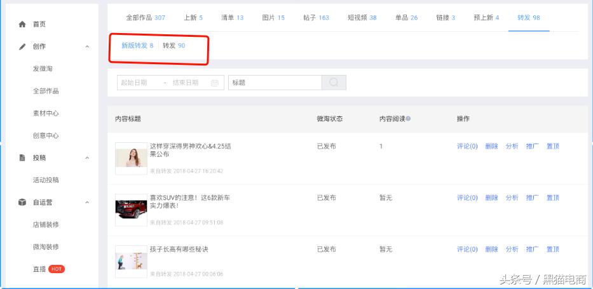Collapse the 创作 section chevron
Viewport: 593px width, 289px height.
(x=87, y=46)
